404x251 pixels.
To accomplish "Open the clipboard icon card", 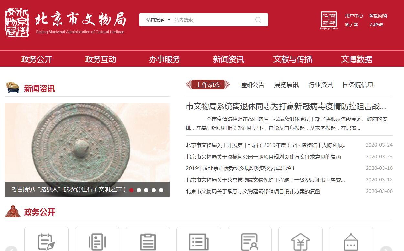I will click(x=148, y=242).
